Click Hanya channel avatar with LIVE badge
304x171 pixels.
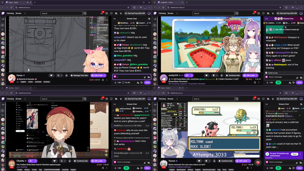click(12, 79)
